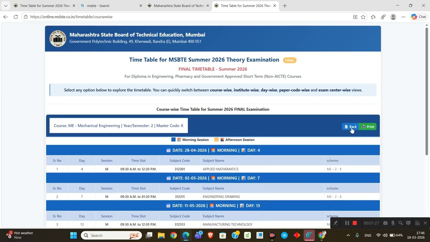
Task: Take a screenshot with recorder camera icon
Action: pyautogui.click(x=385, y=223)
